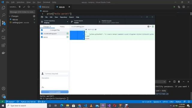Switch to the History tab
192x108 pixels.
[62, 27]
